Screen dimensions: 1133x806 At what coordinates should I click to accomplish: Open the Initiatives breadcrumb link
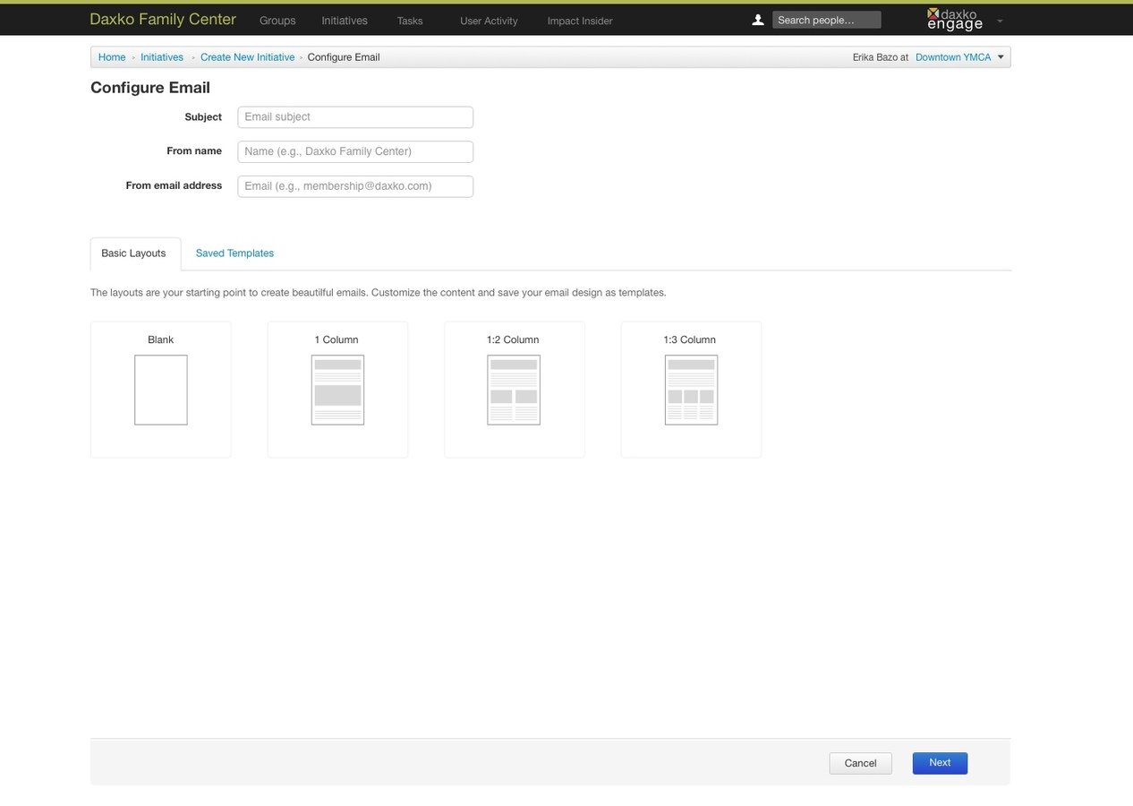[162, 57]
